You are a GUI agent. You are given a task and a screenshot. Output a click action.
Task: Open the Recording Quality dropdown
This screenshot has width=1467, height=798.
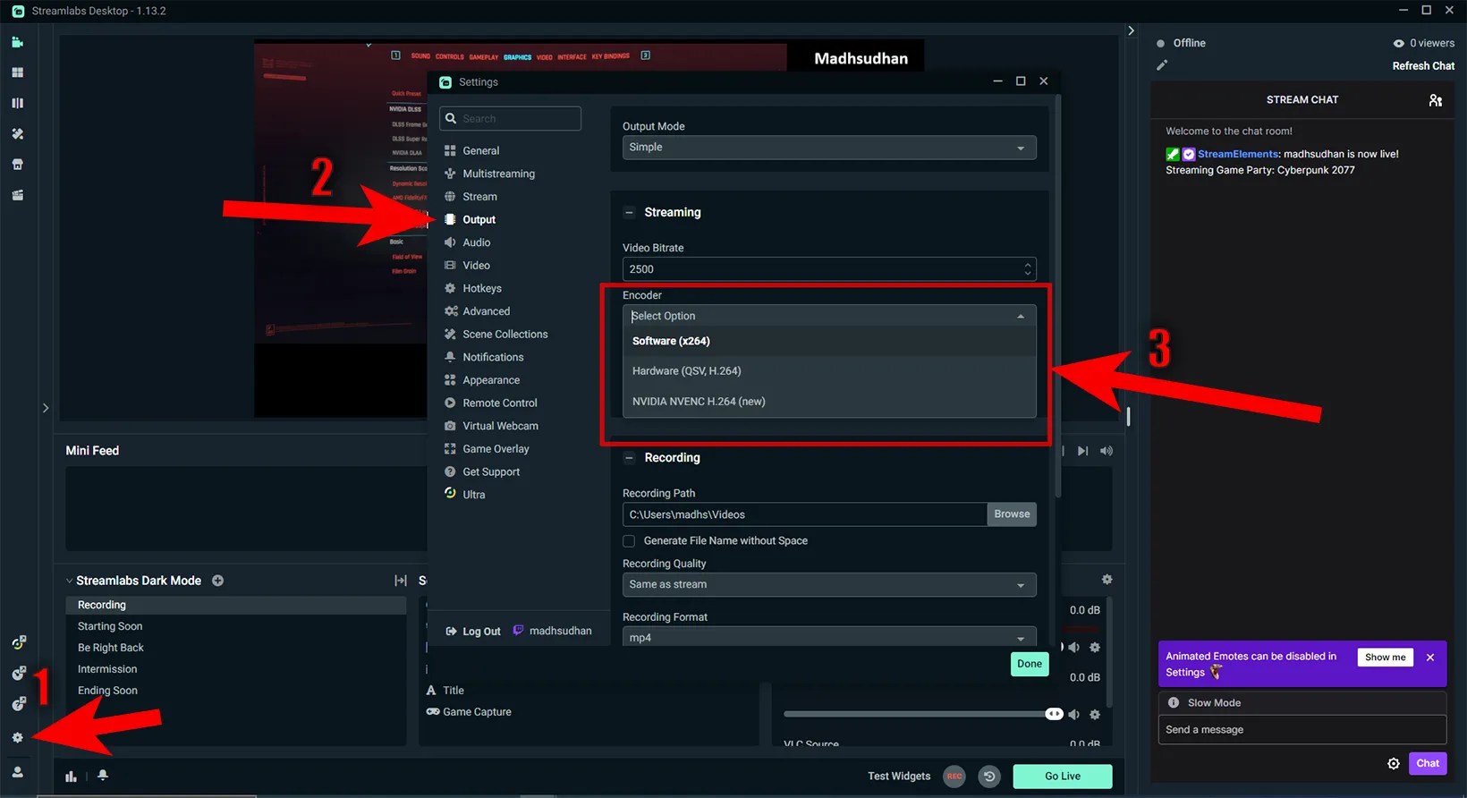pyautogui.click(x=829, y=585)
